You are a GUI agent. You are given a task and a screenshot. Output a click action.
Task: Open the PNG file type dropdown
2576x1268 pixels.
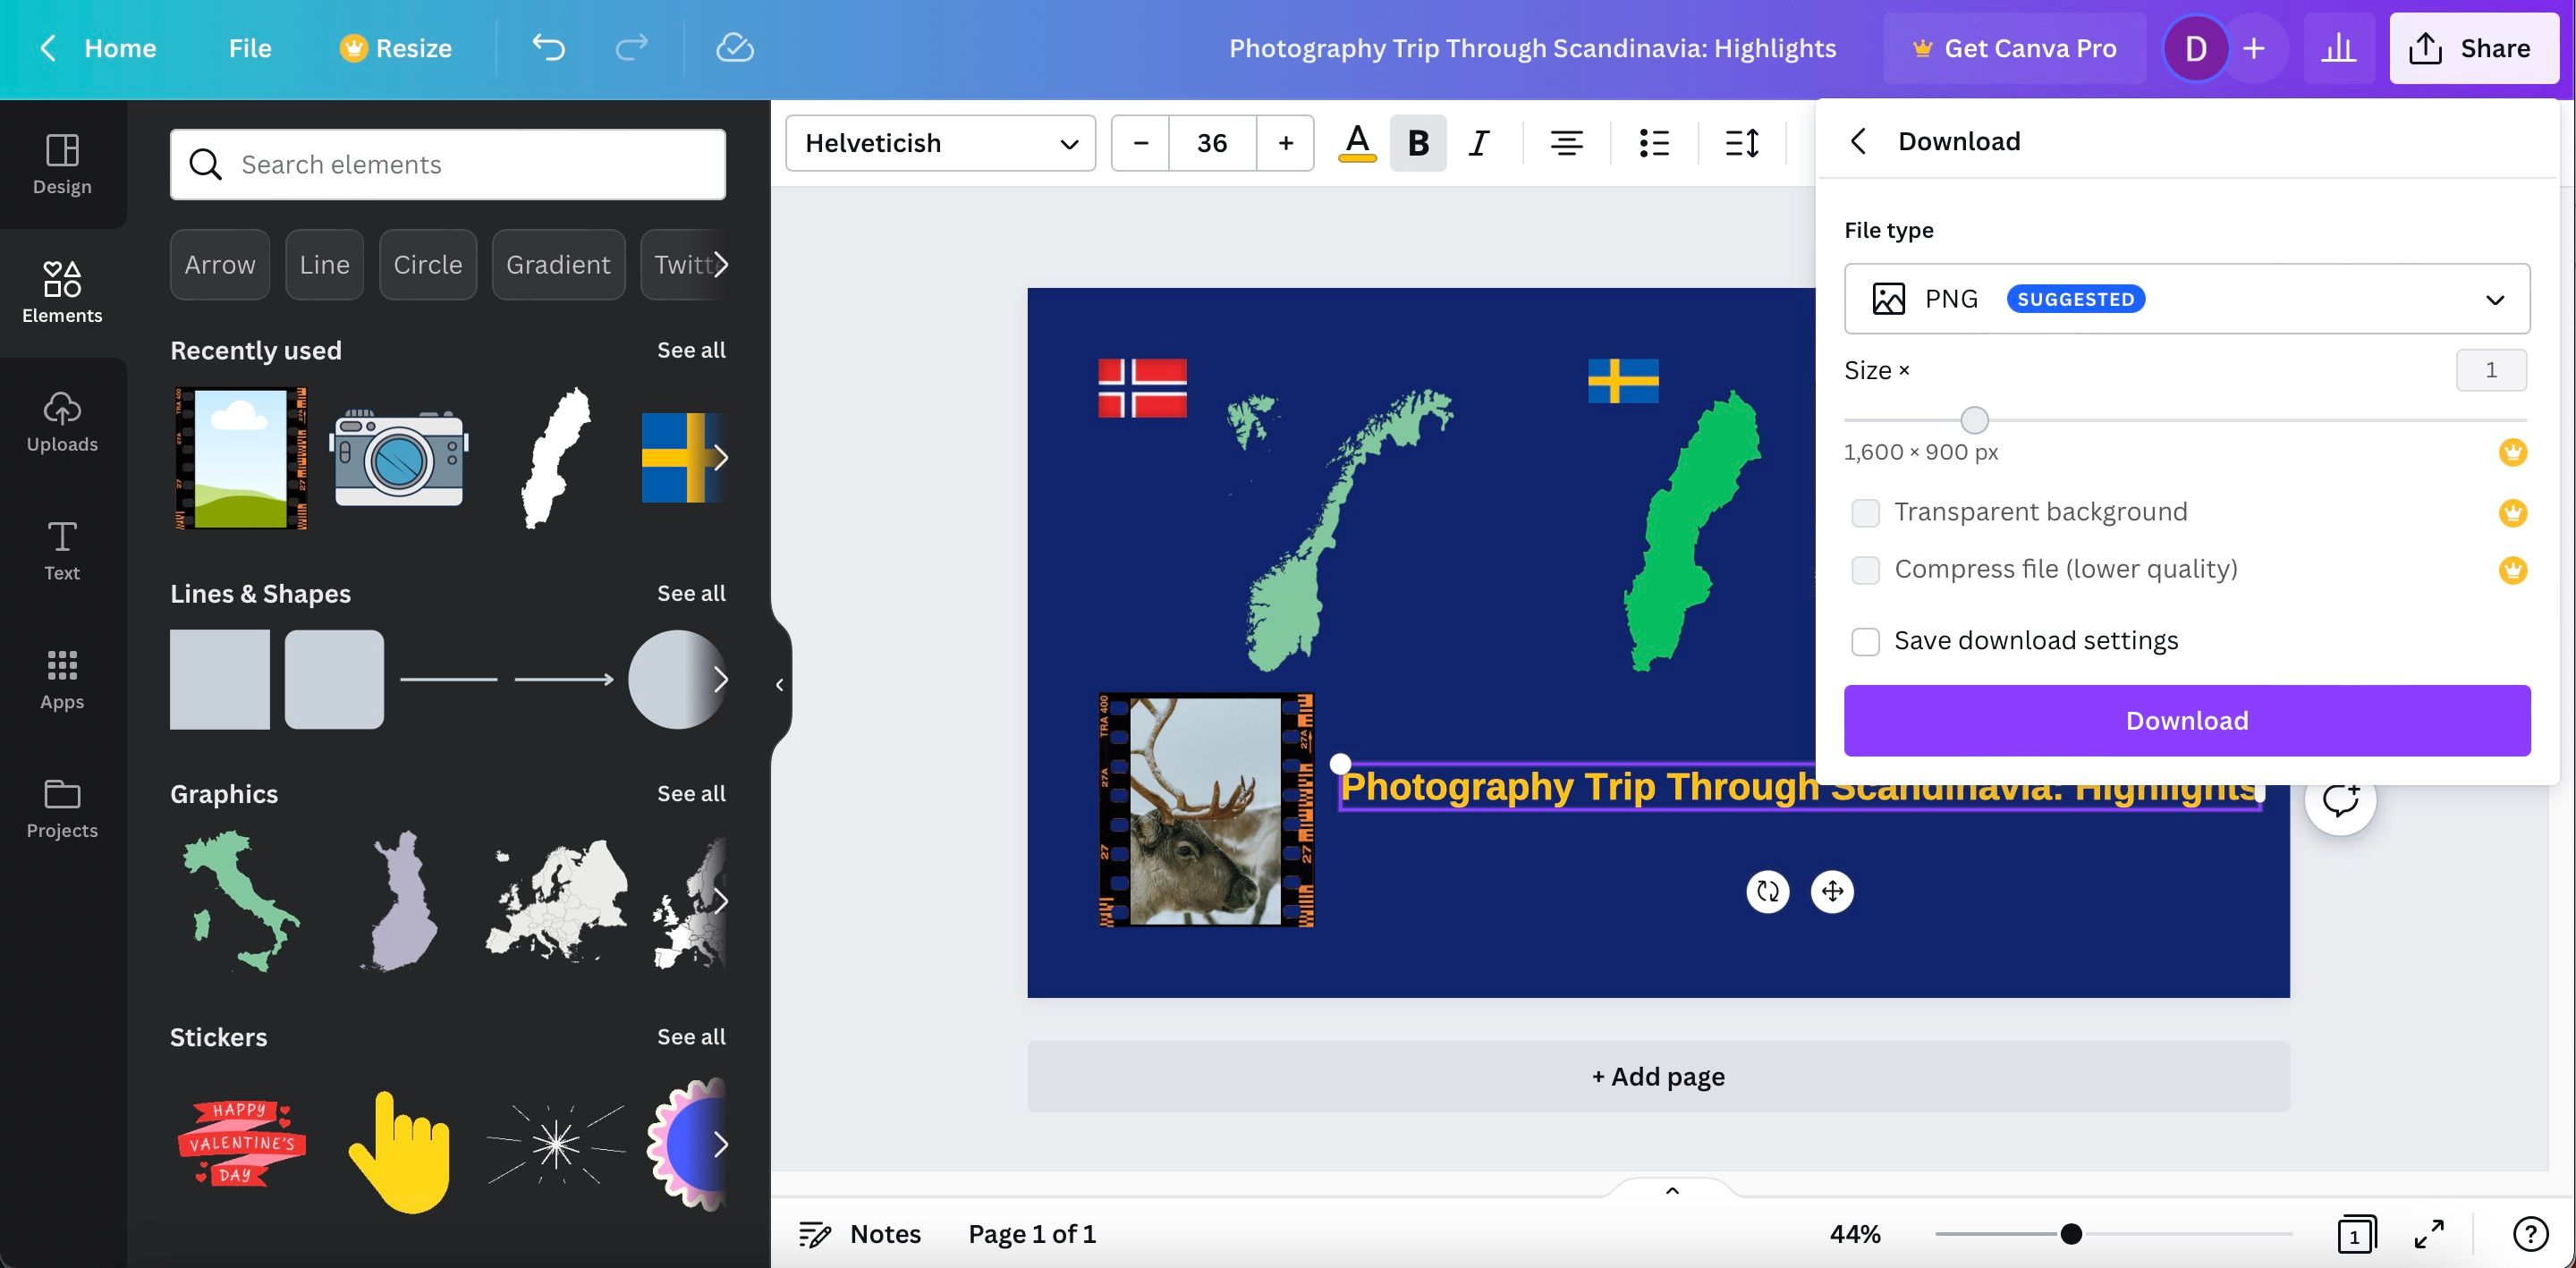tap(2186, 299)
